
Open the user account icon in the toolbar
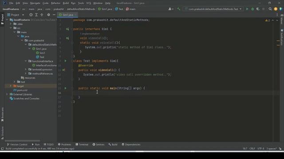coord(170,9)
